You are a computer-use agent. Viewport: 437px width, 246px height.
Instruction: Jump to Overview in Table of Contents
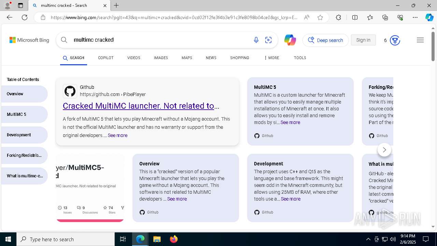pyautogui.click(x=24, y=94)
